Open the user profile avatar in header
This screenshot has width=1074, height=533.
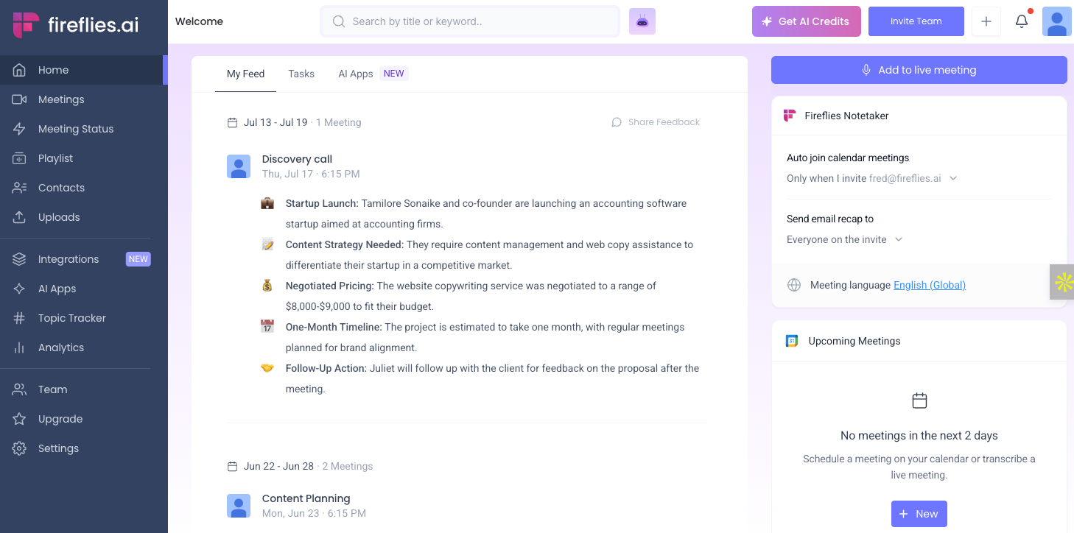1057,21
